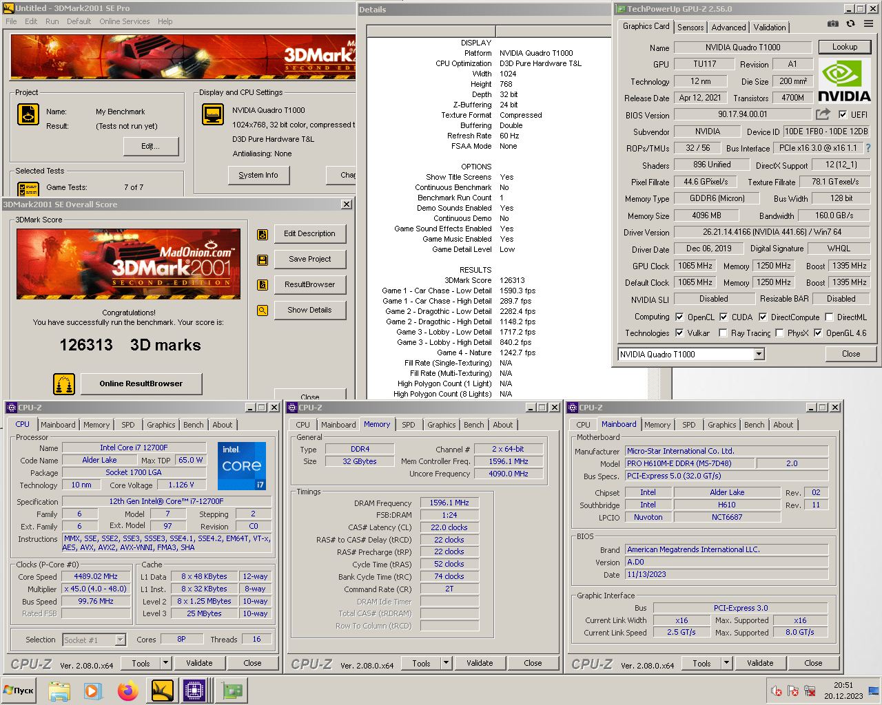
Task: Toggle the PhysX checkbox
Action: click(779, 333)
